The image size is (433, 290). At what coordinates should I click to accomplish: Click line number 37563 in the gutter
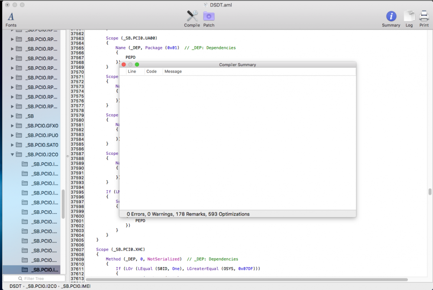tap(77, 38)
